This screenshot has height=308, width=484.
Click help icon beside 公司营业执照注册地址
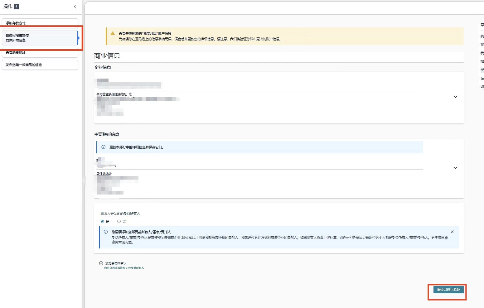click(131, 94)
